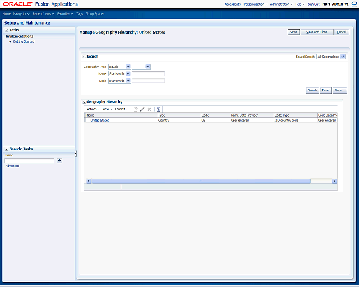Open the Actions menu
Image resolution: width=359 pixels, height=287 pixels.
[x=93, y=109]
